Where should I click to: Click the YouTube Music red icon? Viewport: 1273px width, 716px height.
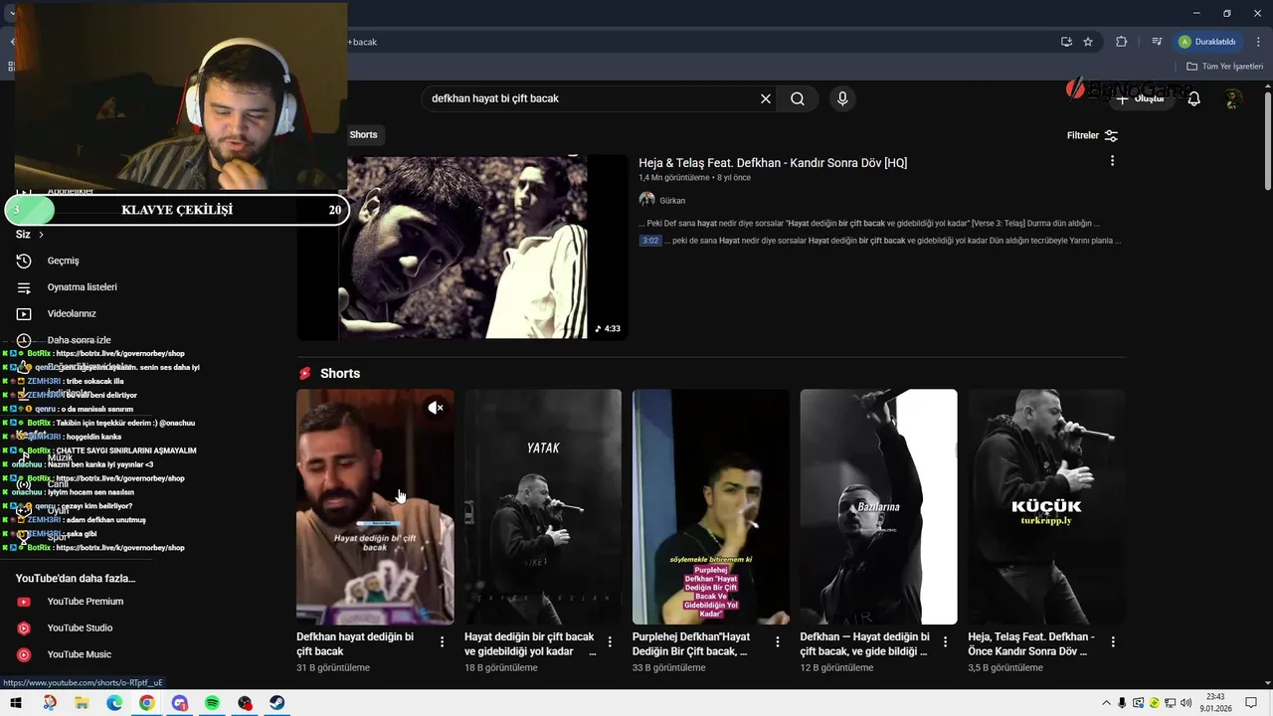(x=24, y=654)
